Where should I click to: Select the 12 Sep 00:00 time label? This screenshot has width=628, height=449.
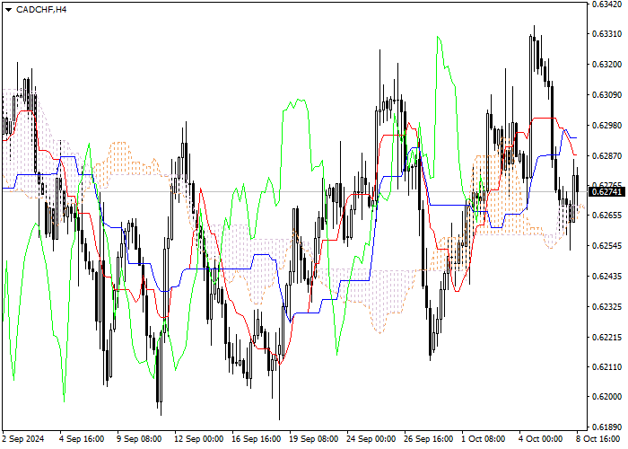coord(198,438)
